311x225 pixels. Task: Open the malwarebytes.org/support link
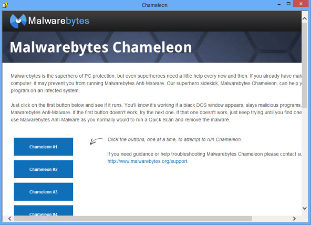tap(148, 161)
